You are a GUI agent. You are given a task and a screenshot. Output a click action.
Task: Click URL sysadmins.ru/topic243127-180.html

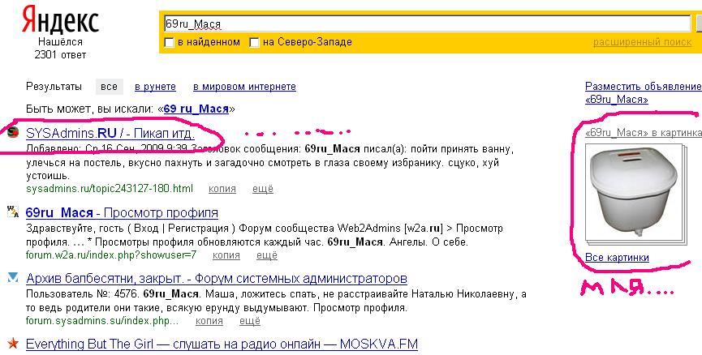(110, 189)
